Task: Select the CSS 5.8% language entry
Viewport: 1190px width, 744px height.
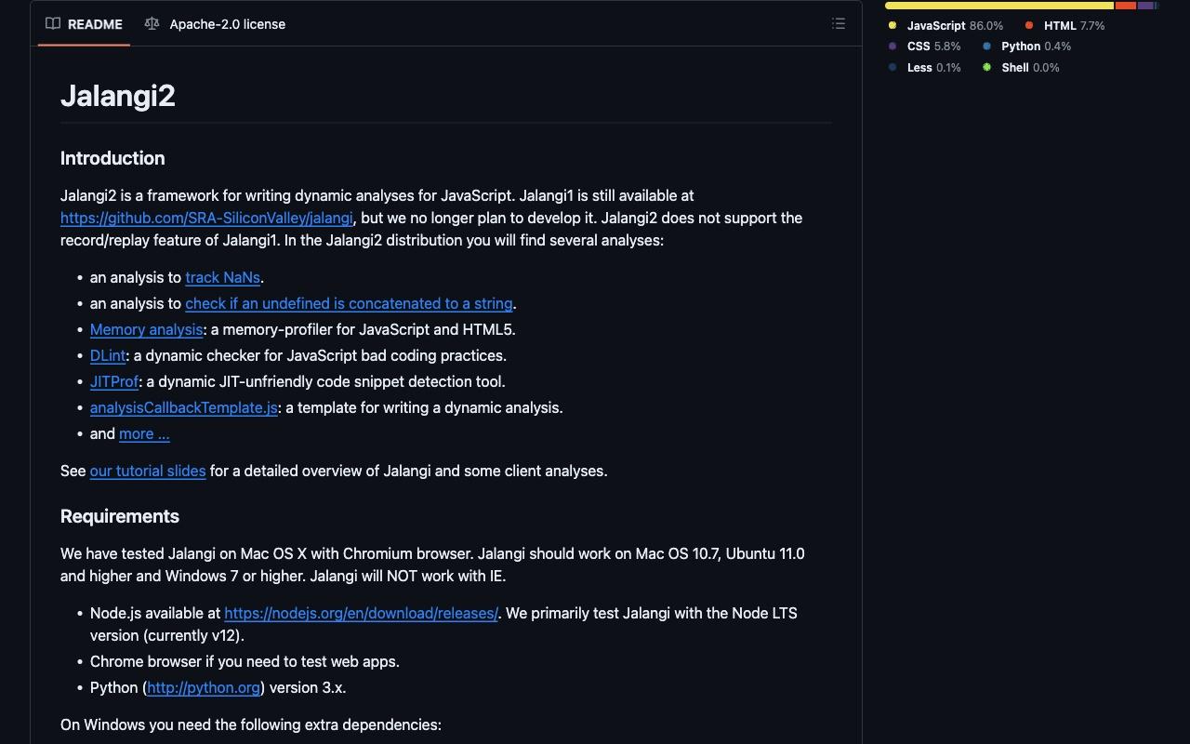Action: (924, 46)
